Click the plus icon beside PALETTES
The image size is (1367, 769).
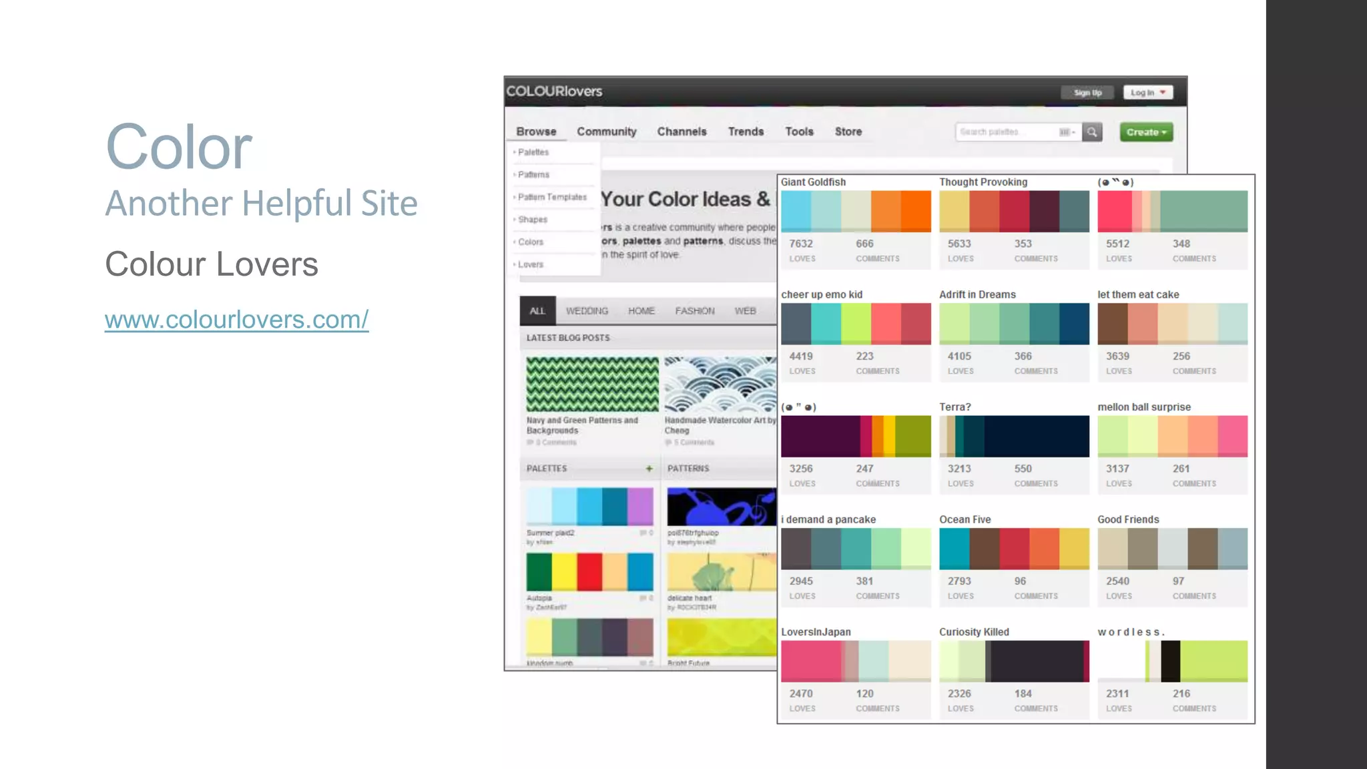(x=649, y=469)
